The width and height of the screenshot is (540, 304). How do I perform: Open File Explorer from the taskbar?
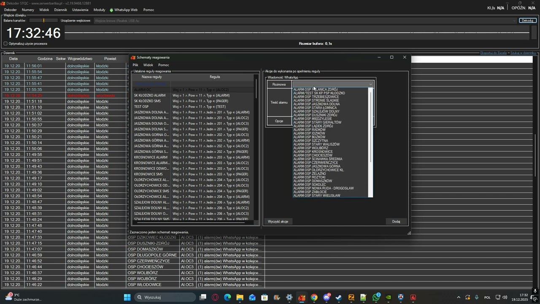(240, 297)
